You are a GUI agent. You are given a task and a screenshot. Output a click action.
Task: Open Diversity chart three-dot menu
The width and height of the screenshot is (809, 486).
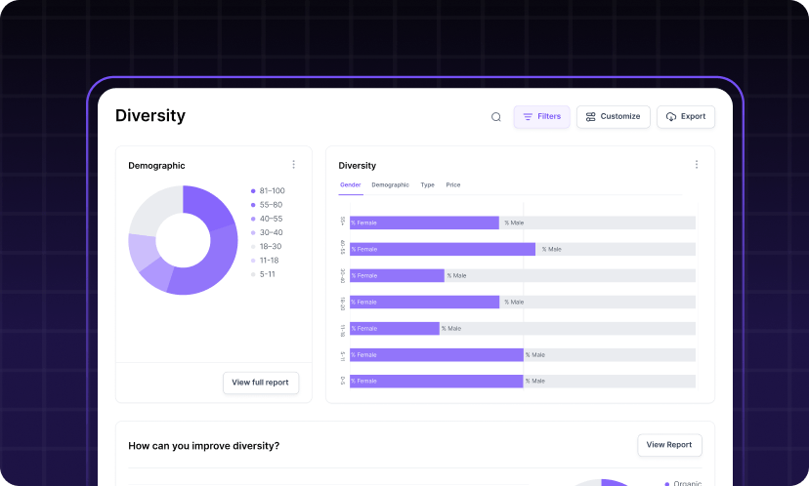[696, 165]
